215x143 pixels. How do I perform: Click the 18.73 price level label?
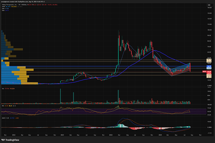pyautogui.click(x=209, y=77)
